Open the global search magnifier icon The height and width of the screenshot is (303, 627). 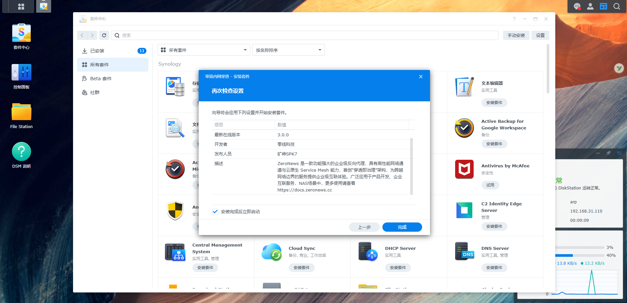616,6
